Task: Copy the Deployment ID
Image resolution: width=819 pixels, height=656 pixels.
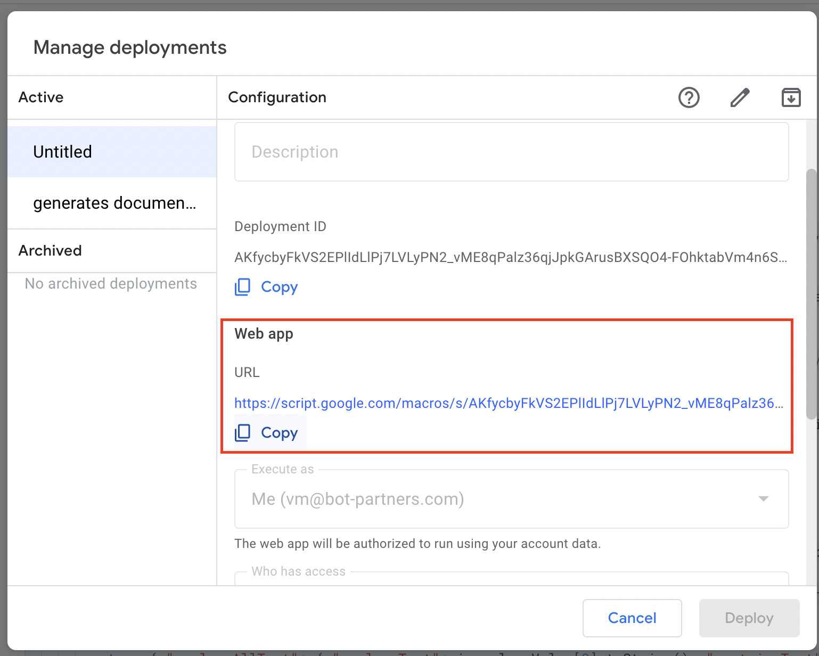Action: point(267,287)
